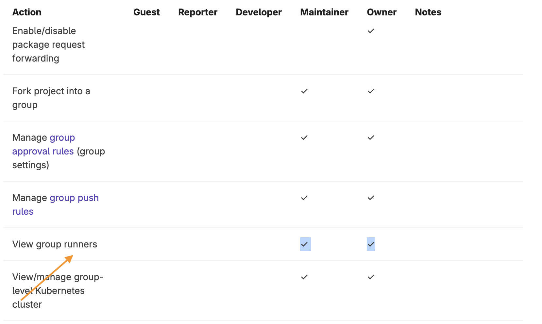Click highlighted Maintainer checkmark for View group runners

(305, 244)
